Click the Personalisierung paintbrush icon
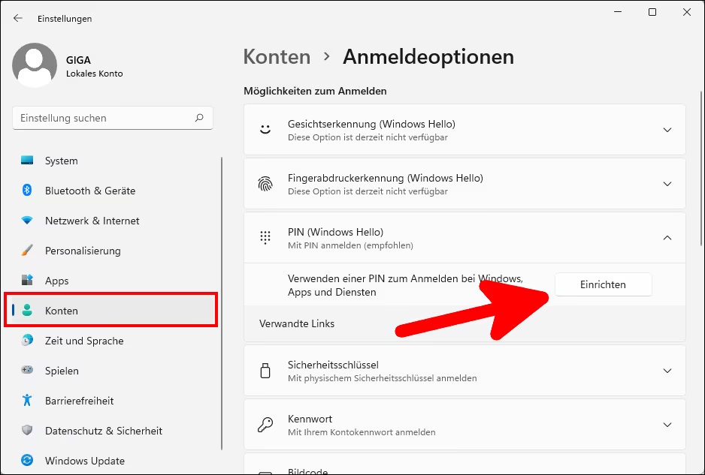Image resolution: width=705 pixels, height=475 pixels. pyautogui.click(x=28, y=251)
